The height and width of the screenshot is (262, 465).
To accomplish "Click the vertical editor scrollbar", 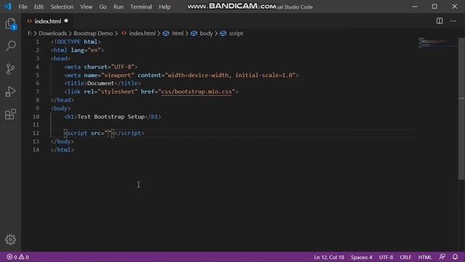I will [x=461, y=108].
